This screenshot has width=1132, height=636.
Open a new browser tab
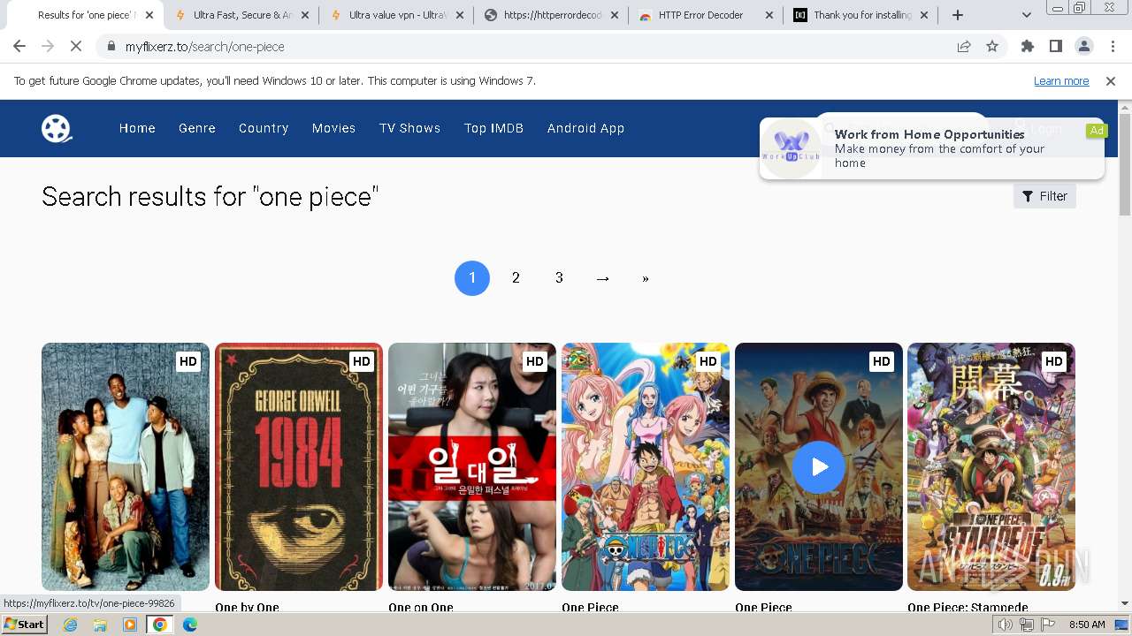958,15
